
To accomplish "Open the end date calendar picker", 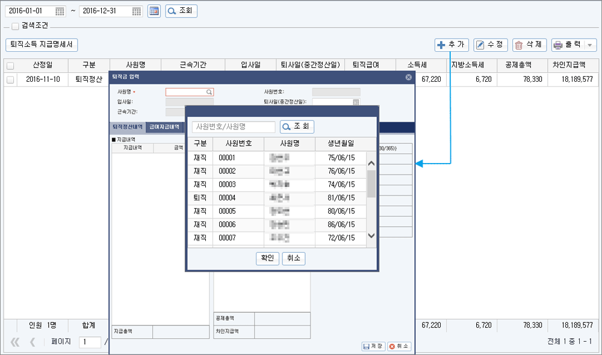I will 136,11.
